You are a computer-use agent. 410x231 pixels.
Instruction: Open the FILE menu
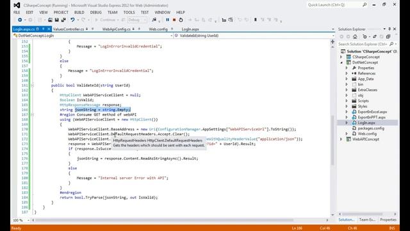point(17,12)
